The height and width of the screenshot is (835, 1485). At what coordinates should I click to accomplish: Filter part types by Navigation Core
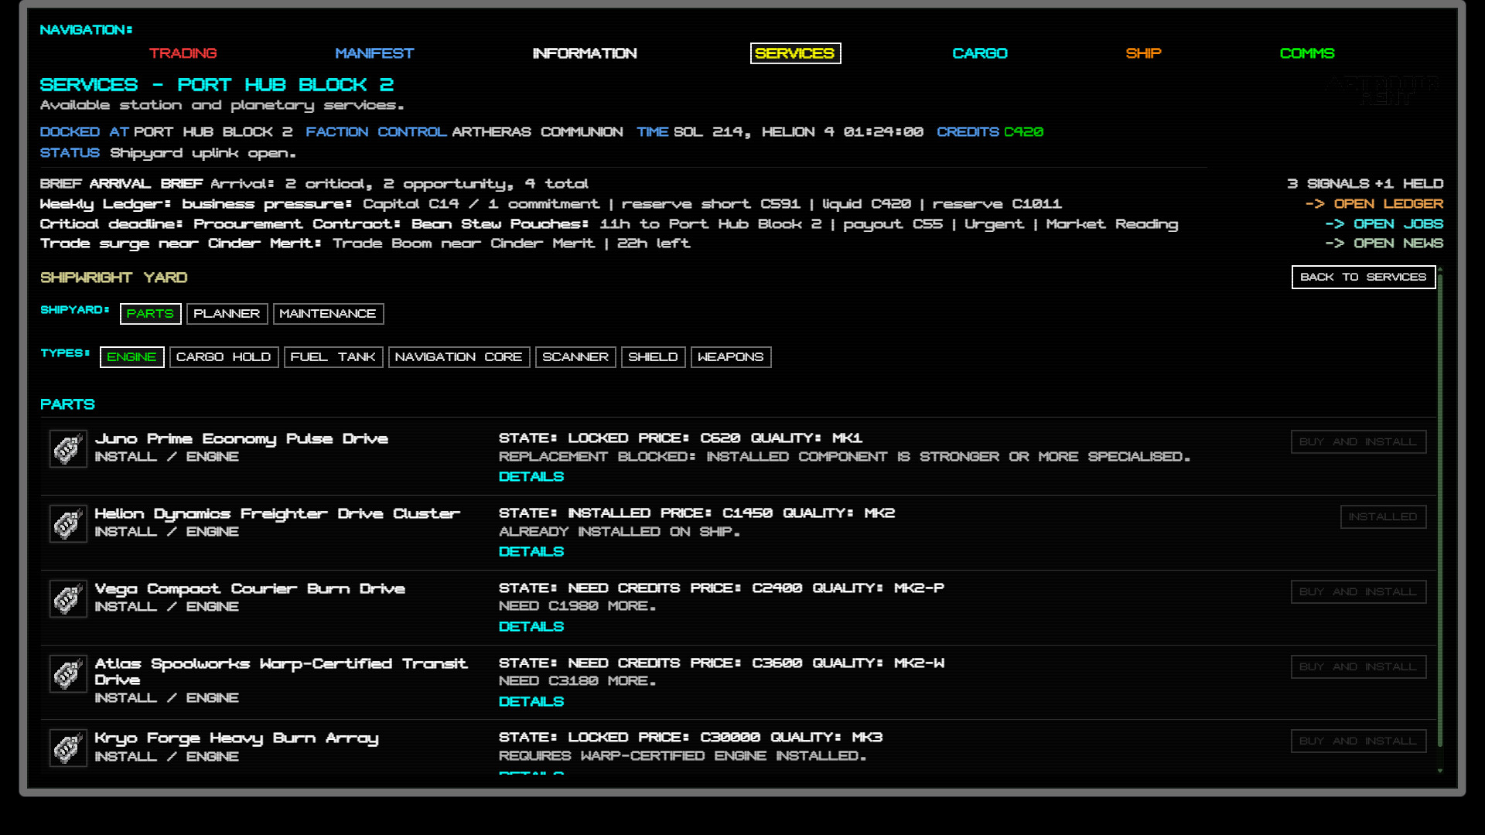click(459, 357)
